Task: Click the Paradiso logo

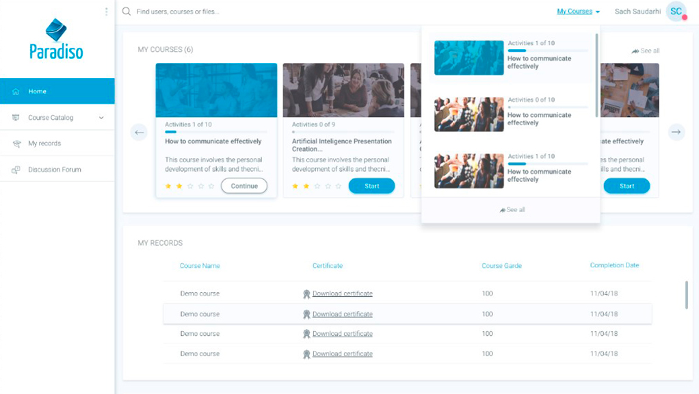Action: 56,39
